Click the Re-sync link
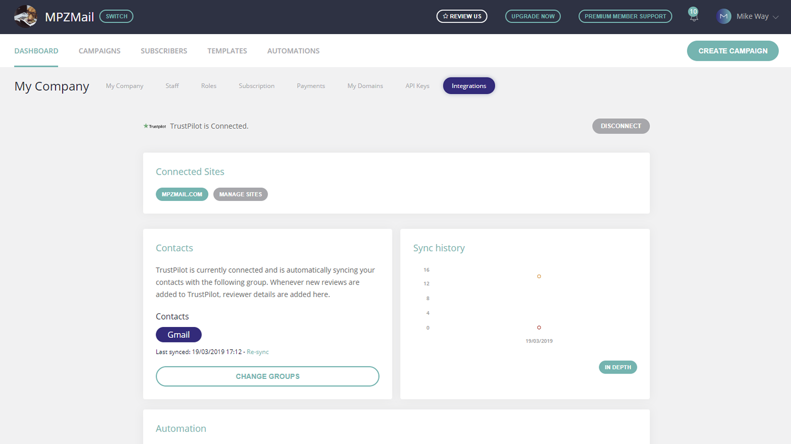This screenshot has height=444, width=791. (x=258, y=352)
